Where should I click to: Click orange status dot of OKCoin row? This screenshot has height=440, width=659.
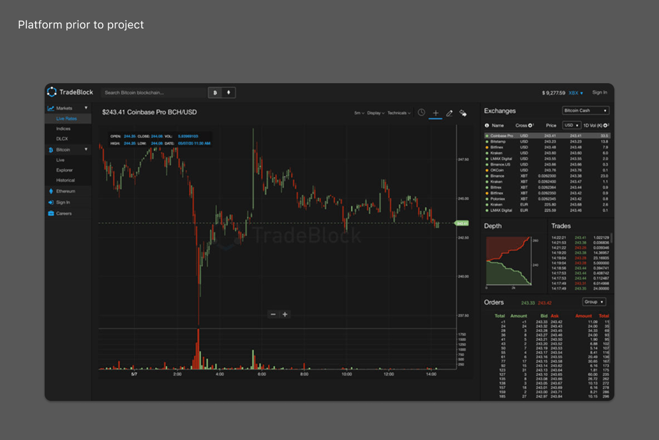487,170
